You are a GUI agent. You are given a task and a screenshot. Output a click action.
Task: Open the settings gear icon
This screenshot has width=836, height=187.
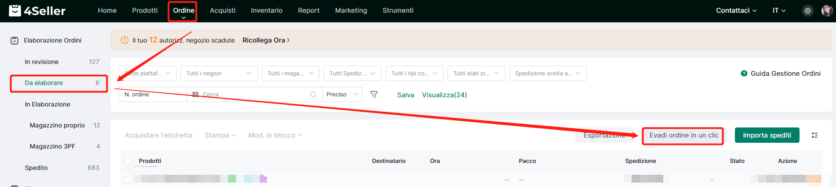[808, 11]
